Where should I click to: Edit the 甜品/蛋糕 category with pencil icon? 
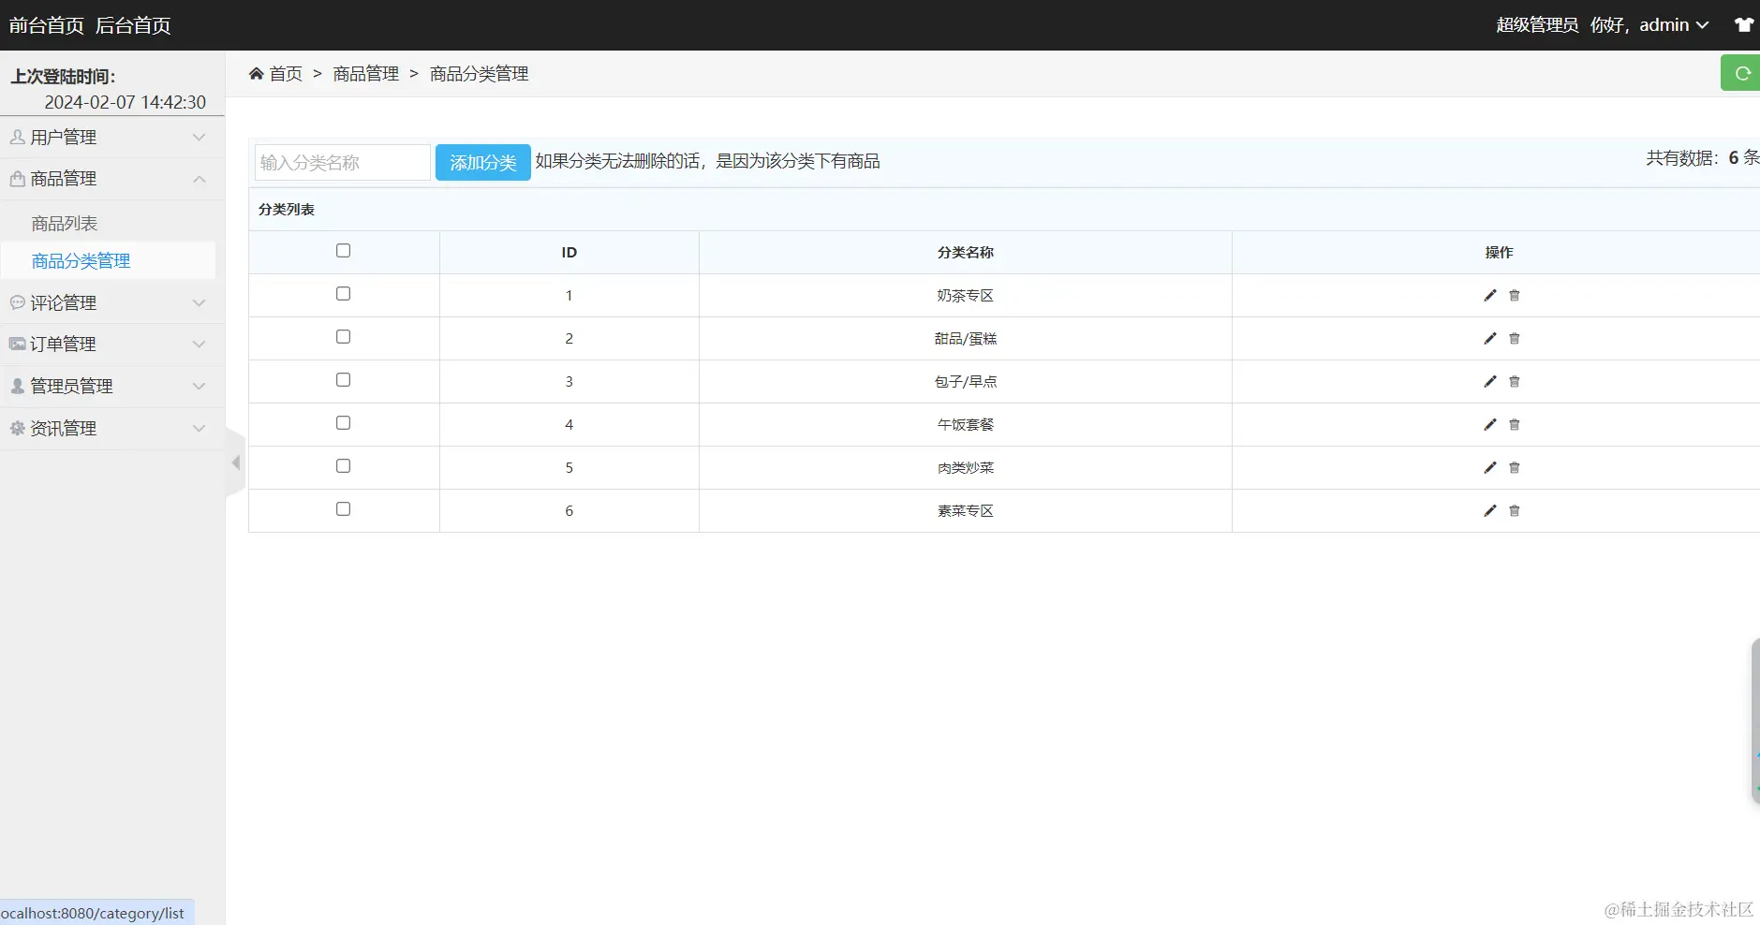pyautogui.click(x=1490, y=339)
